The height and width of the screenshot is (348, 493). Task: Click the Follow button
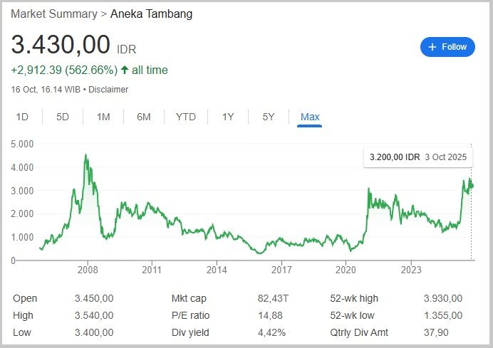(x=447, y=47)
